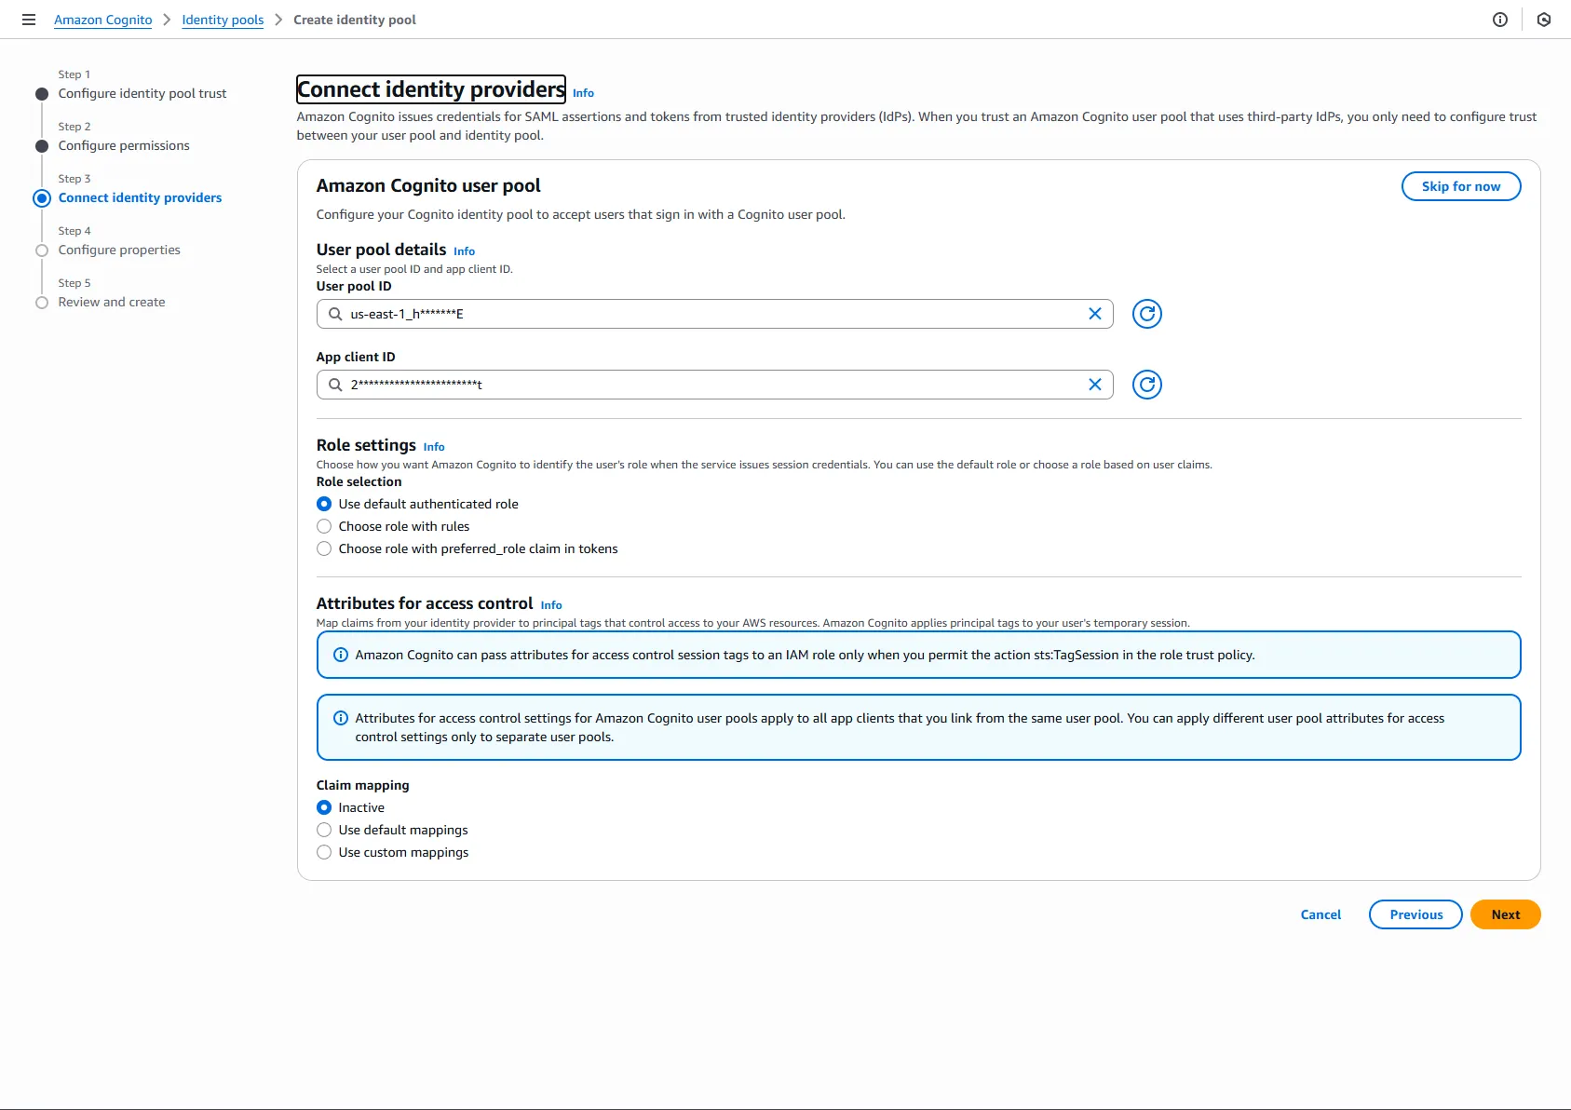Select Inactive claim mapping

pyautogui.click(x=324, y=807)
